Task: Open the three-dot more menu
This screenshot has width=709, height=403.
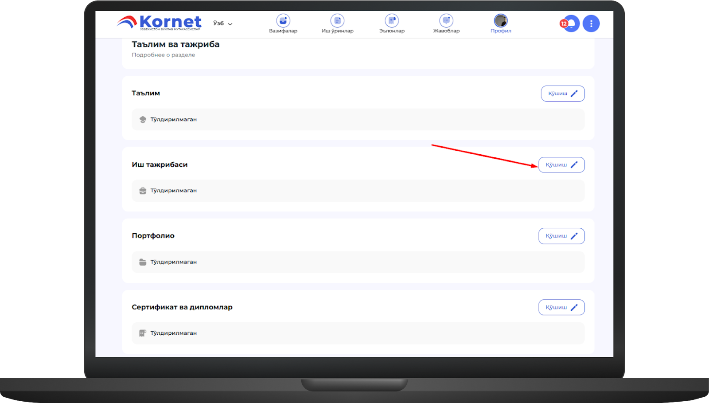Action: tap(591, 23)
